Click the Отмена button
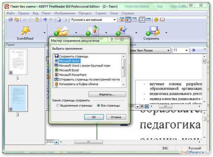The height and width of the screenshot is (157, 213). click(x=116, y=117)
